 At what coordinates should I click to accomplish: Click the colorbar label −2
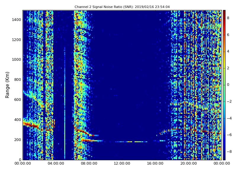(x=229, y=101)
